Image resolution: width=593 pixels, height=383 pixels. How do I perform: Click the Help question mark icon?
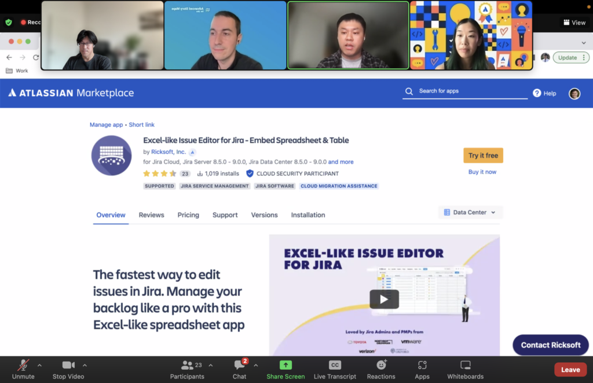tap(537, 93)
